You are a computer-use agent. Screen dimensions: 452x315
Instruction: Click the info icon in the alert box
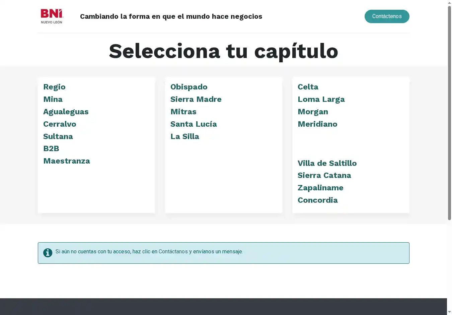coord(48,253)
